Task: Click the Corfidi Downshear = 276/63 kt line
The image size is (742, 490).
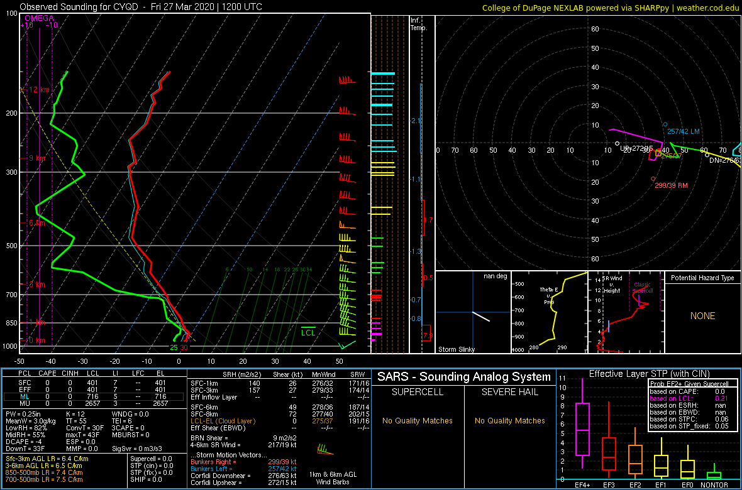Action: pyautogui.click(x=243, y=476)
